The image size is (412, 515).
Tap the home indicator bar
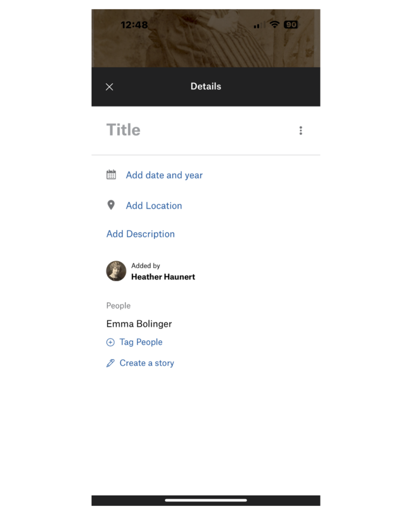[x=205, y=500]
